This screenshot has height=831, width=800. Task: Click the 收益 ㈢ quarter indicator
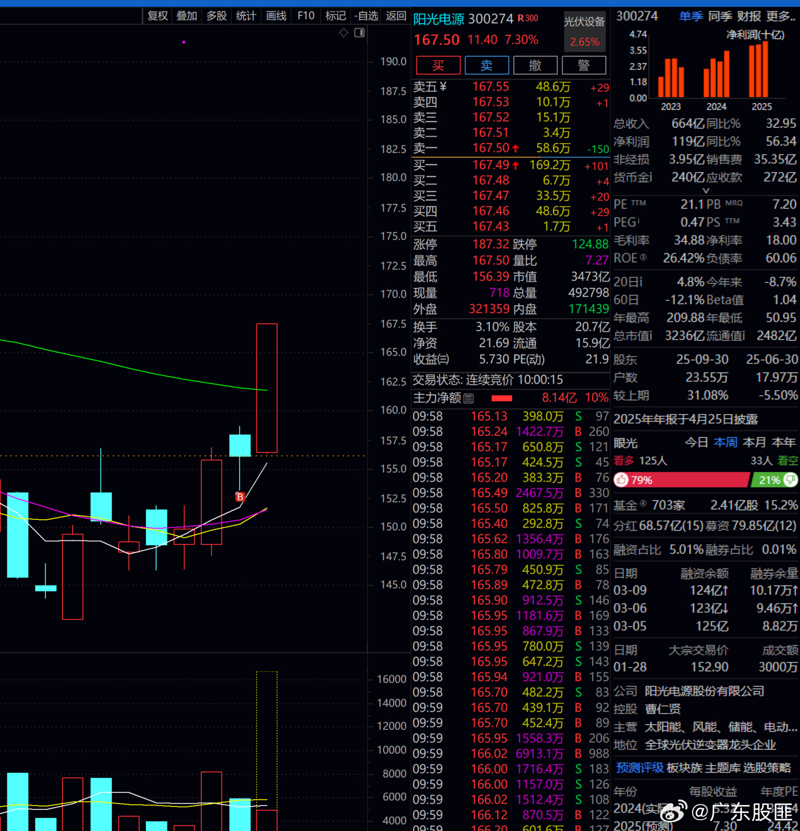(444, 360)
